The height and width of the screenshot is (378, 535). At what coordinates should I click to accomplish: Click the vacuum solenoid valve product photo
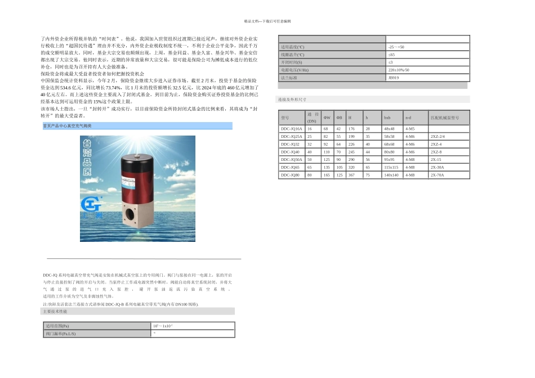[x=137, y=188]
